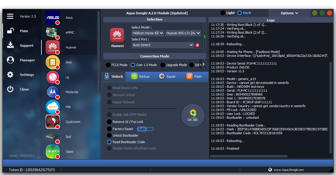Viewport: 336px width, 175px height.
Task: Click the large Huawei logo in Selection
Action: click(117, 35)
